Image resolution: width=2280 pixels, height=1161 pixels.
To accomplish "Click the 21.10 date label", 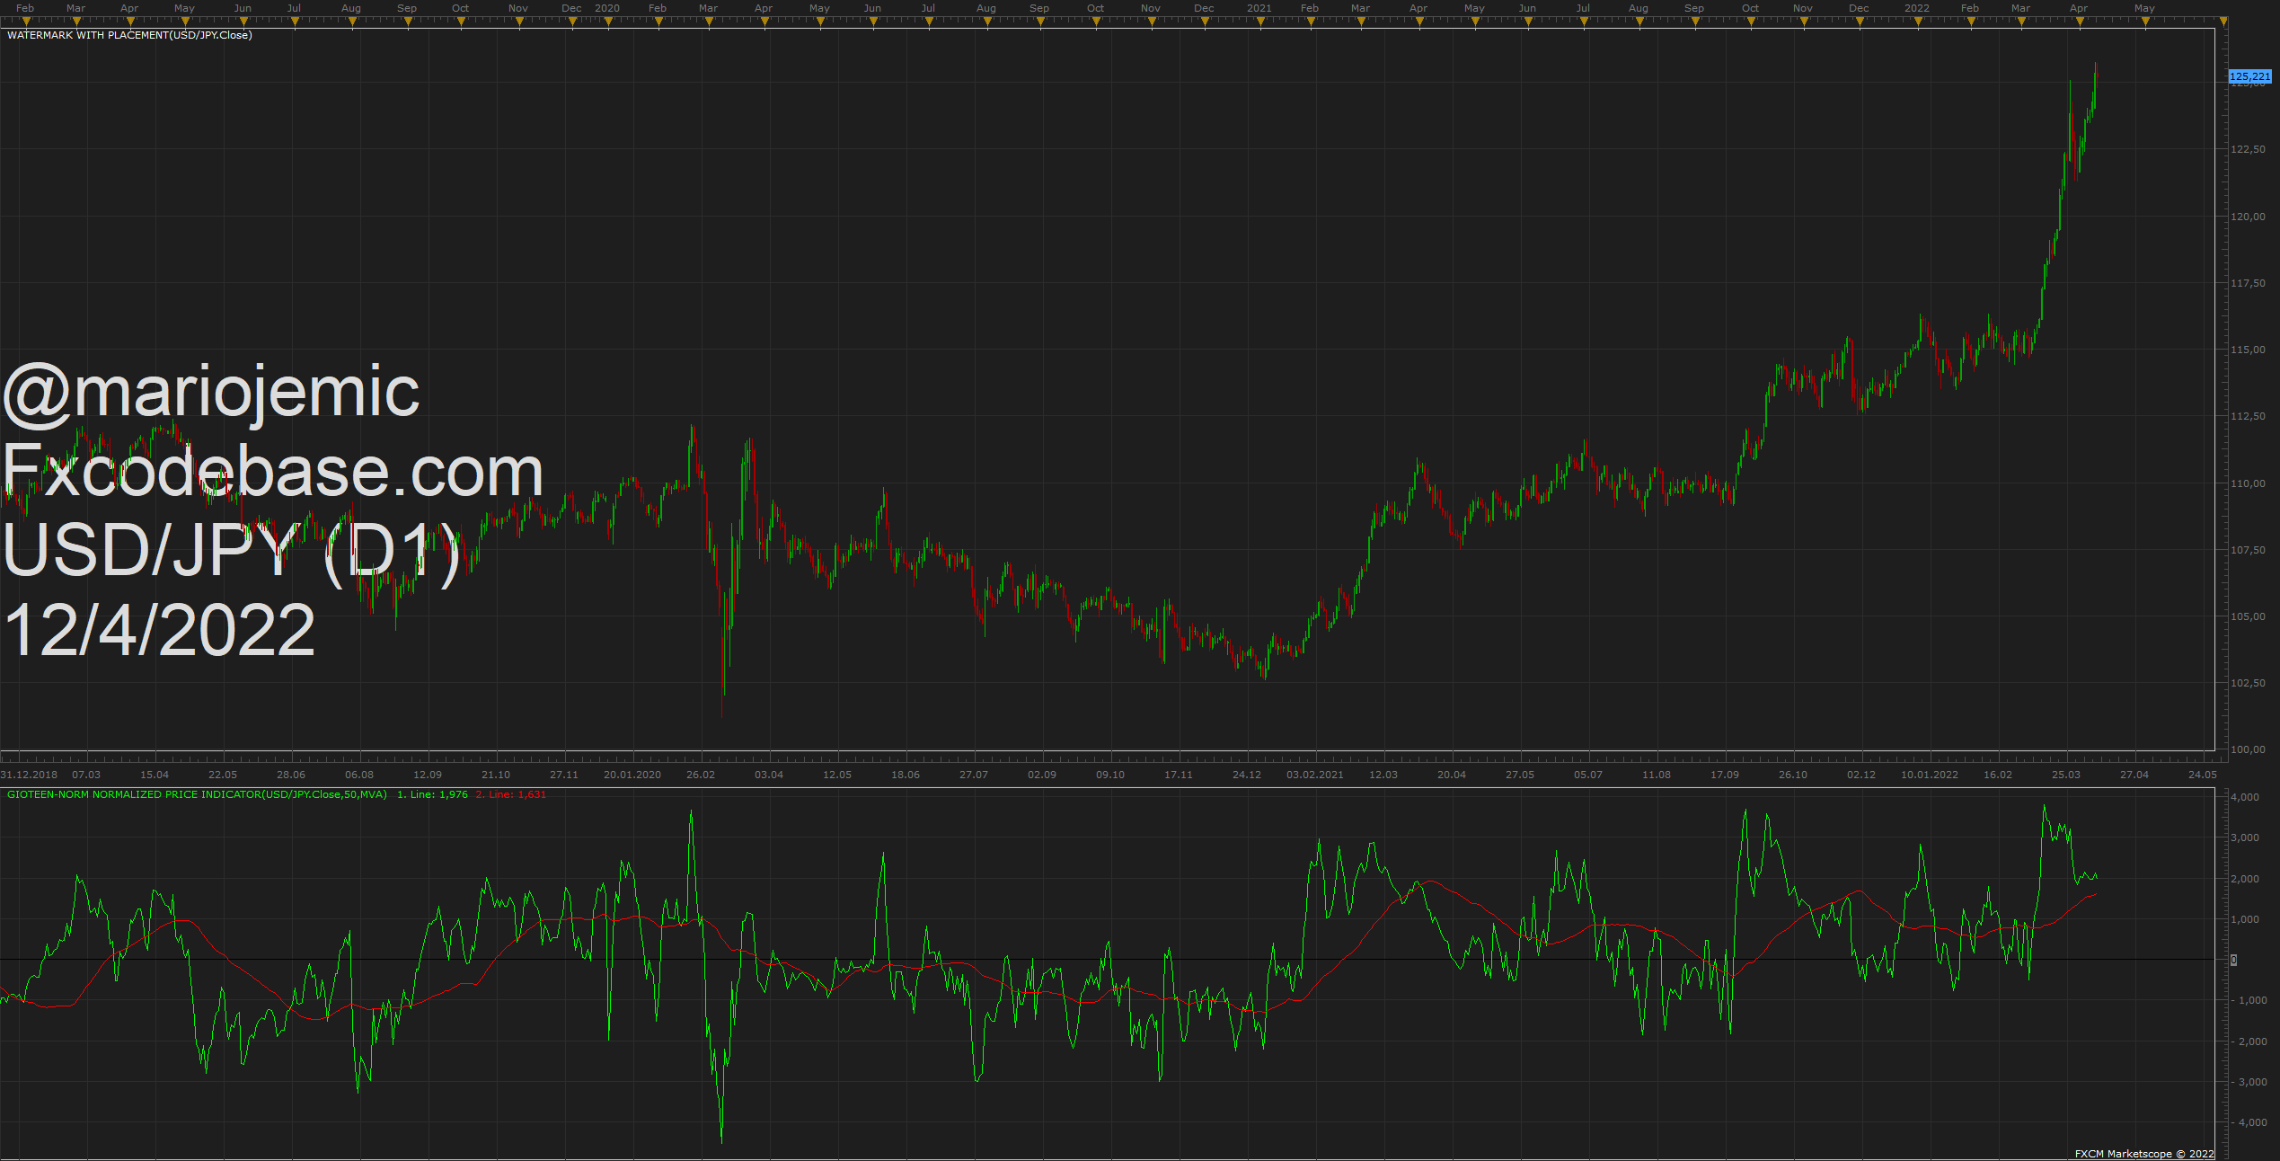I will tap(496, 775).
